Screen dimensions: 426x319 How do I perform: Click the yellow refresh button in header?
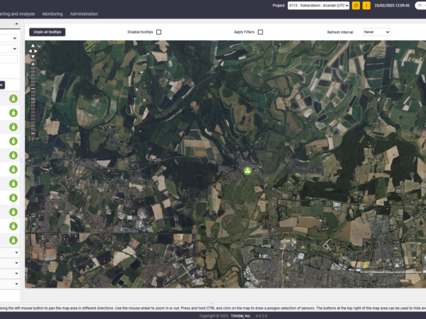pyautogui.click(x=356, y=6)
